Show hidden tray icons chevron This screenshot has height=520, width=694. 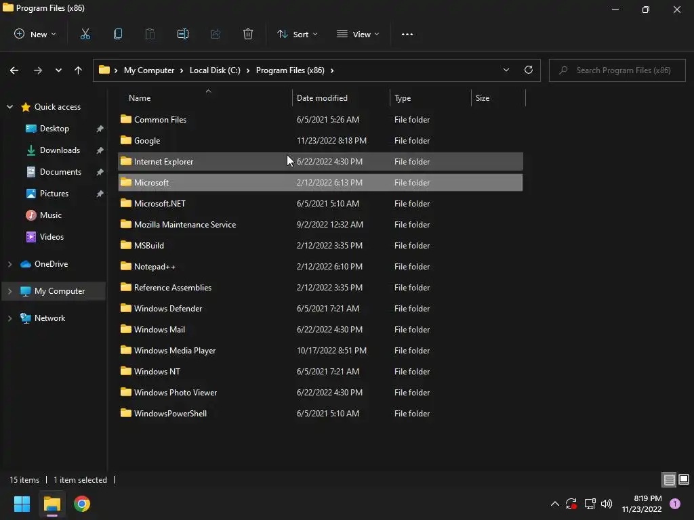tap(554, 504)
